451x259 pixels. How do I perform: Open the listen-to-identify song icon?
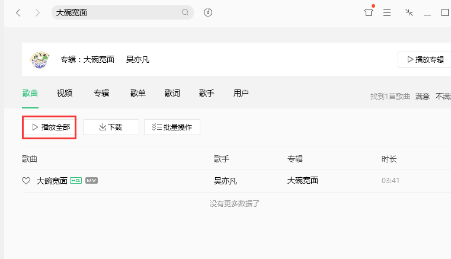click(208, 12)
